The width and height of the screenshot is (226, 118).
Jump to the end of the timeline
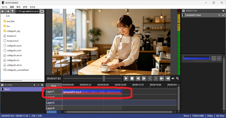pyautogui.click(x=168, y=78)
